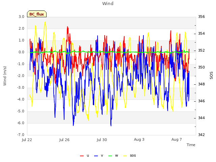The image size is (216, 162).
Task: Click the 3.0 left axis tick label
Action: (22, 17)
